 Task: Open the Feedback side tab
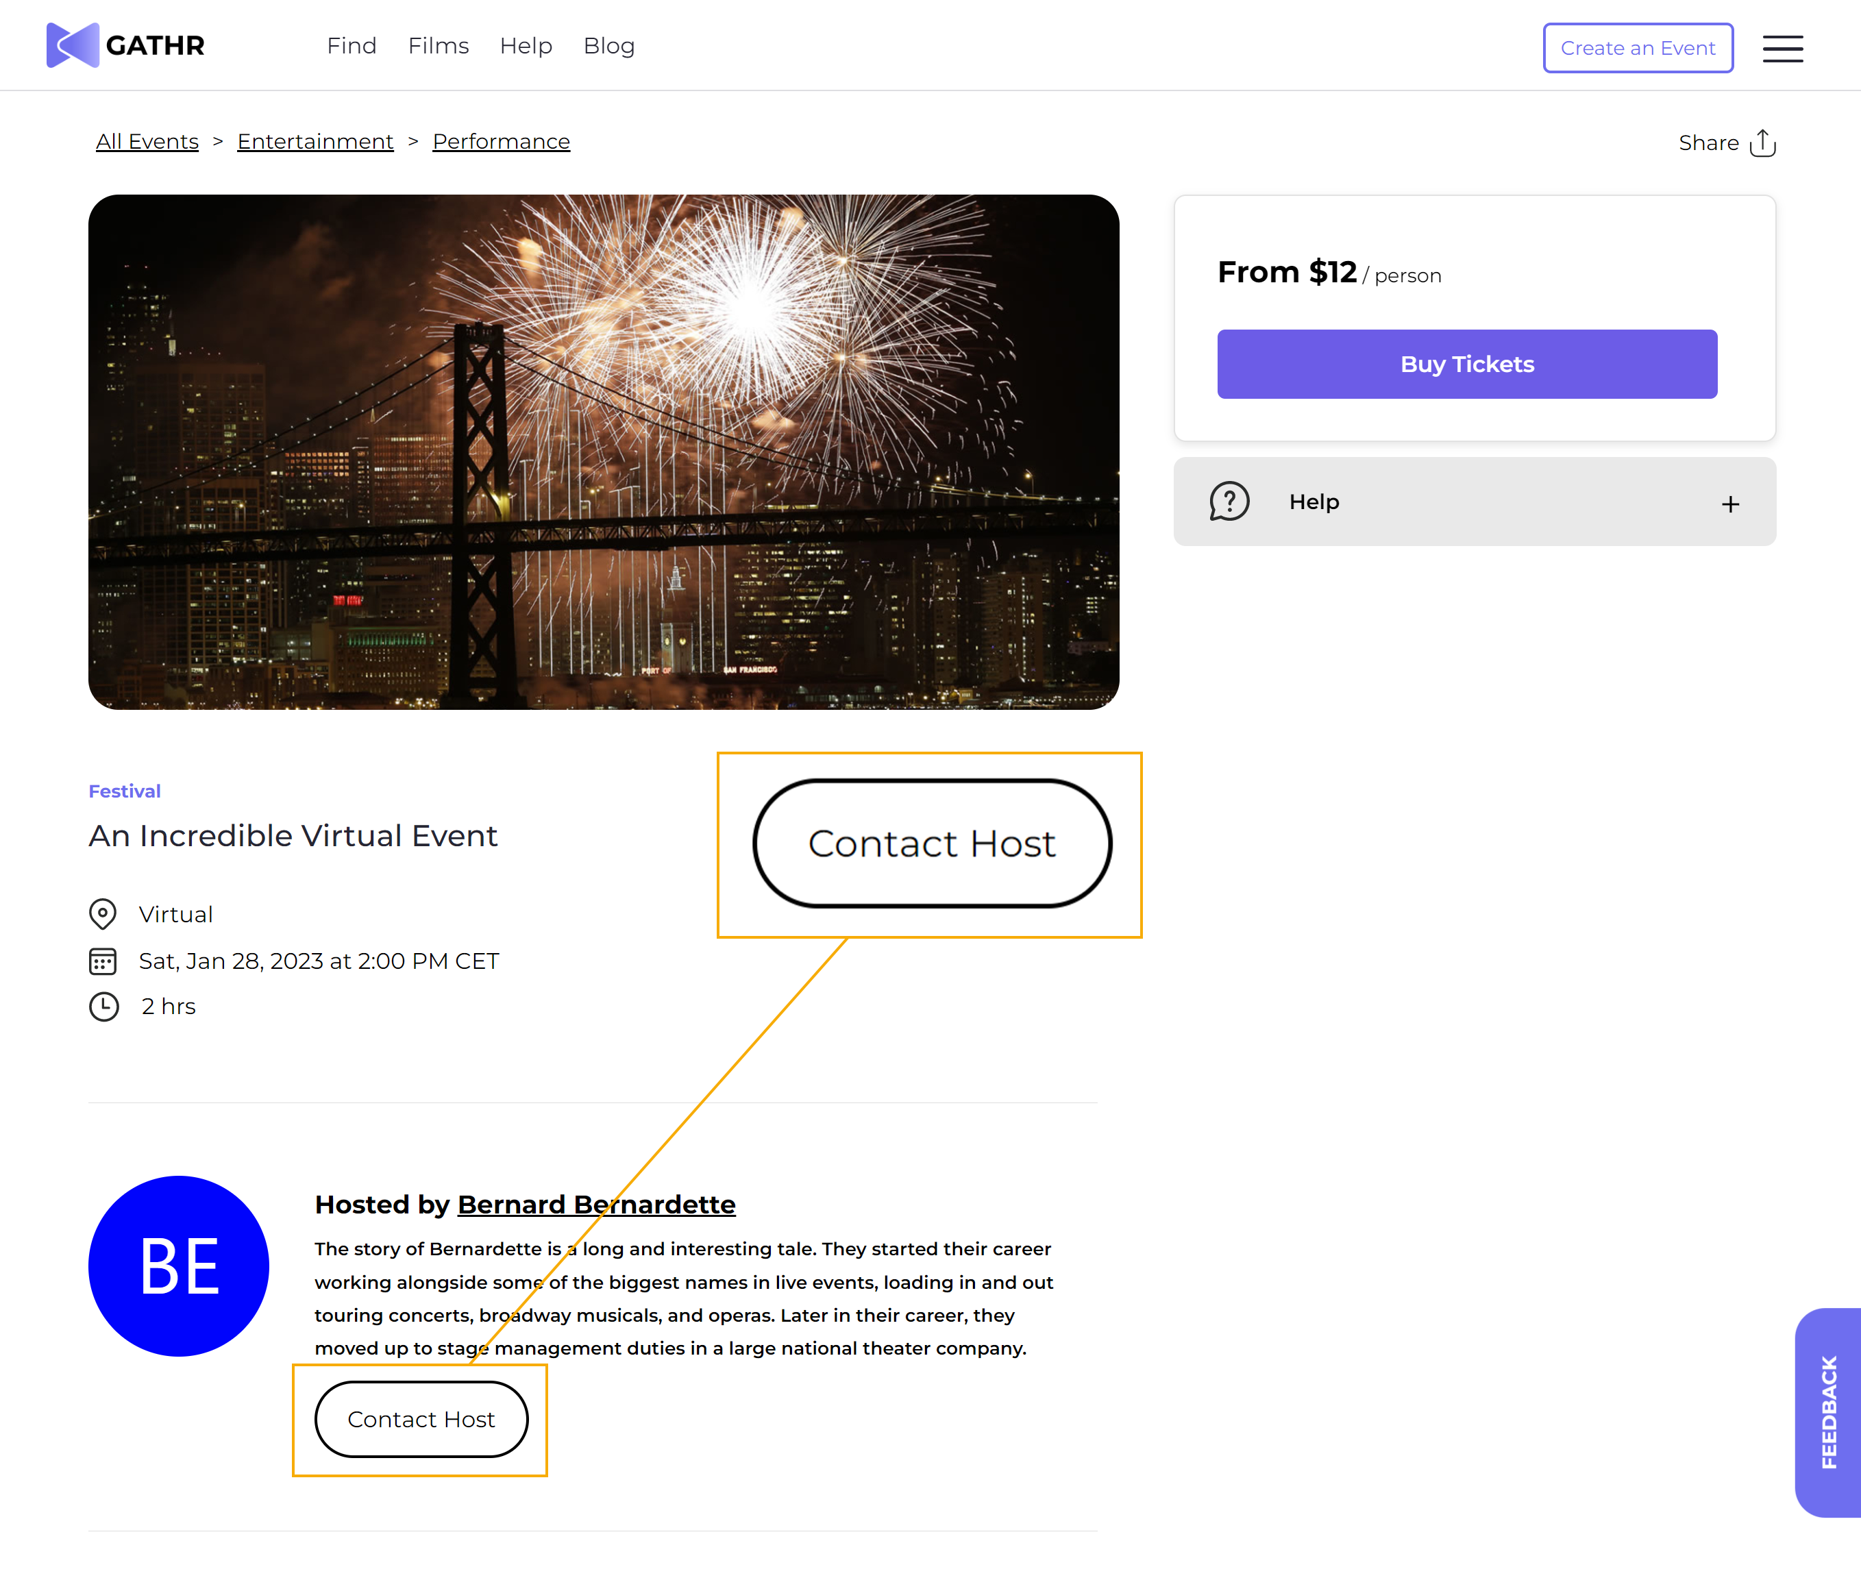[1828, 1412]
